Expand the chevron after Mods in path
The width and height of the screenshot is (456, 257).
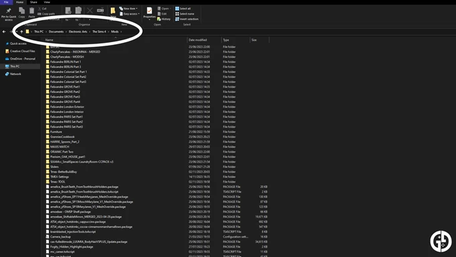pyautogui.click(x=121, y=31)
